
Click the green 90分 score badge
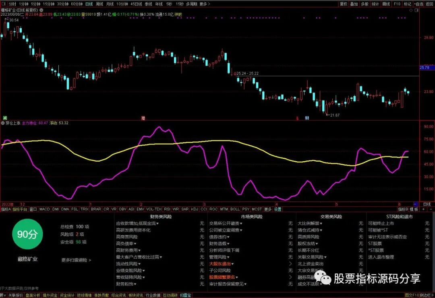point(27,234)
